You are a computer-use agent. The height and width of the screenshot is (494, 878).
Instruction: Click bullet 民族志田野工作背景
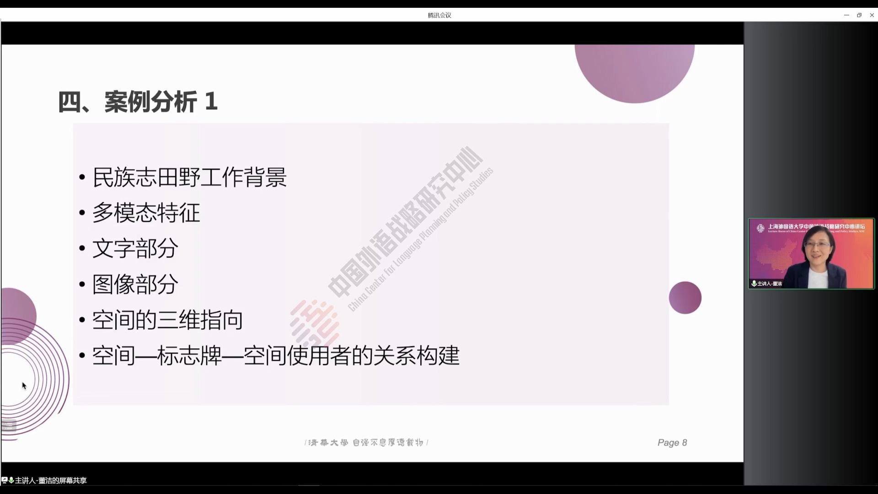[189, 177]
